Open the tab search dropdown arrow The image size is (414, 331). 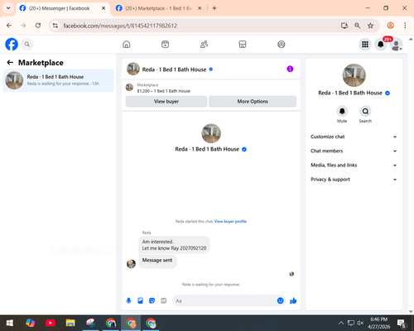(x=8, y=8)
